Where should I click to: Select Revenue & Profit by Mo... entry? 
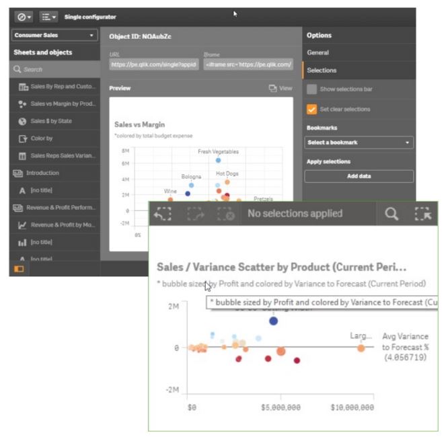tap(55, 225)
